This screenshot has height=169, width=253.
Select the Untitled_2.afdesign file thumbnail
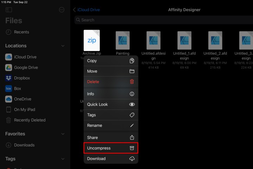tap(215, 40)
